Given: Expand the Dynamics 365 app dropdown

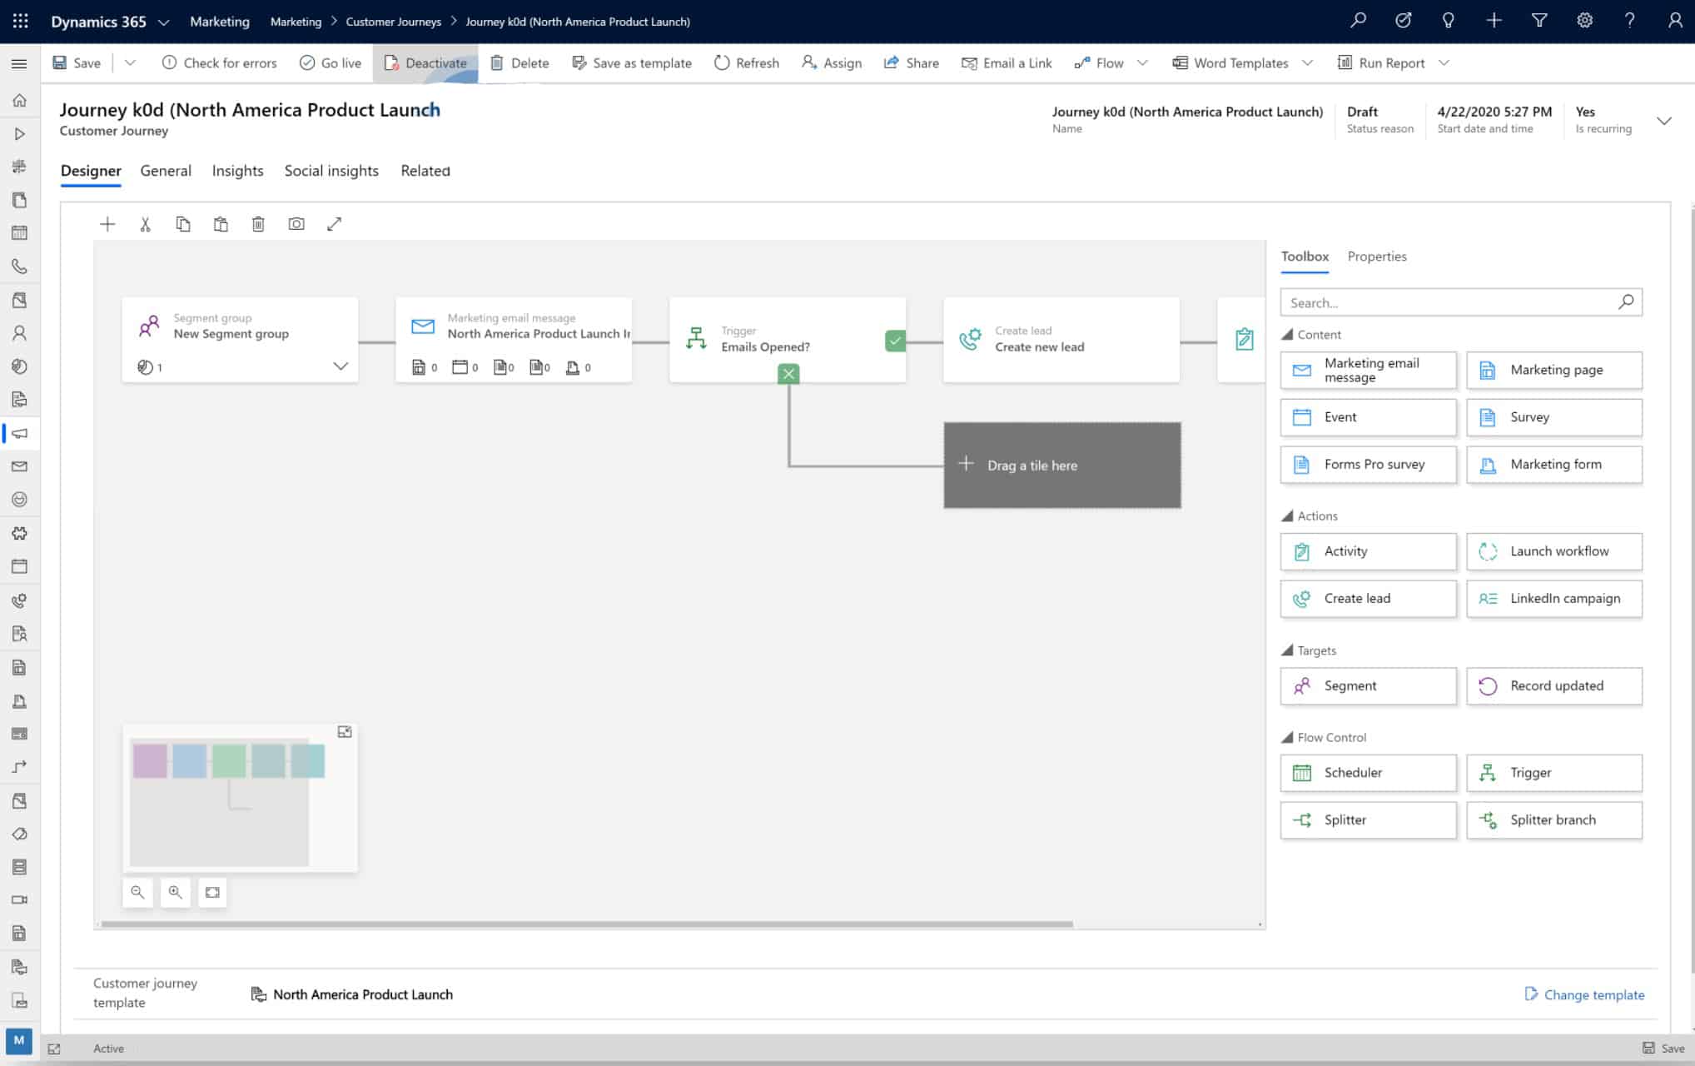Looking at the screenshot, I should pos(164,22).
